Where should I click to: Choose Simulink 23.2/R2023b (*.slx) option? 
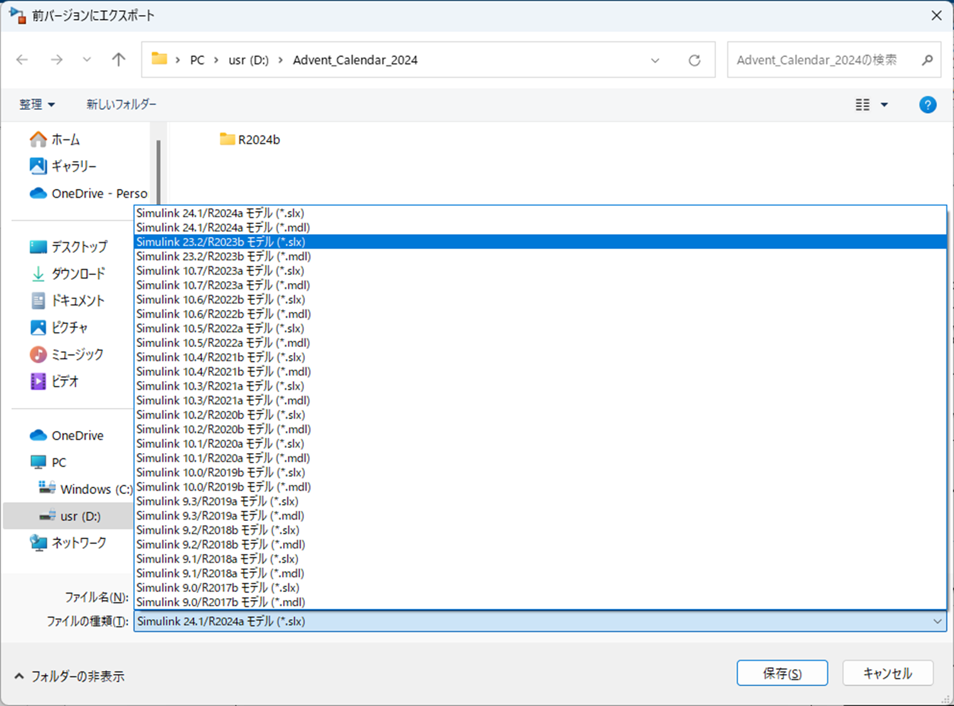click(540, 242)
